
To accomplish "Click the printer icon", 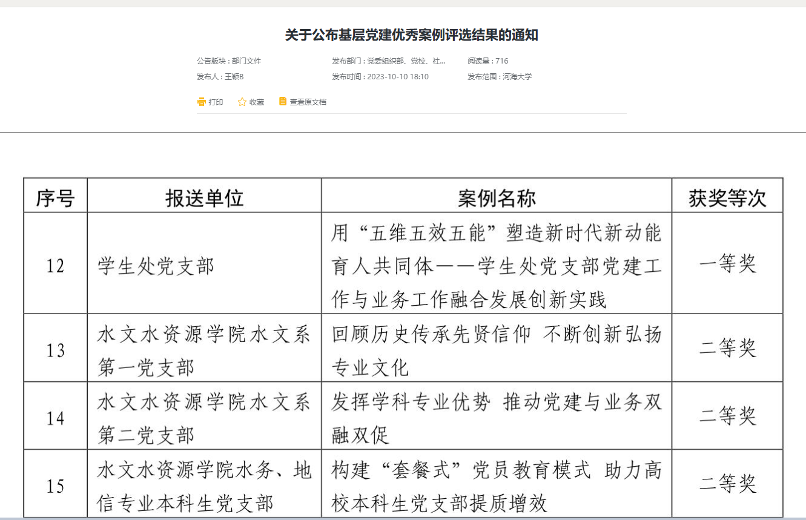I will [202, 102].
